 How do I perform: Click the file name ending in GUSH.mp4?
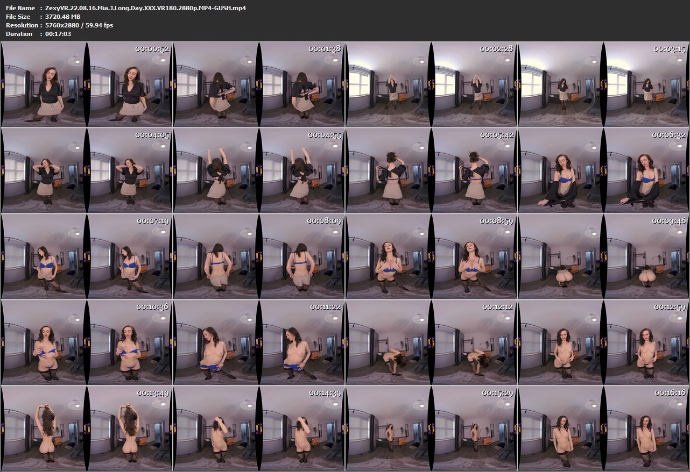click(146, 8)
